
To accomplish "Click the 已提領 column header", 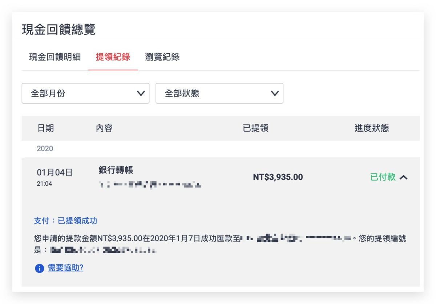I will (255, 128).
